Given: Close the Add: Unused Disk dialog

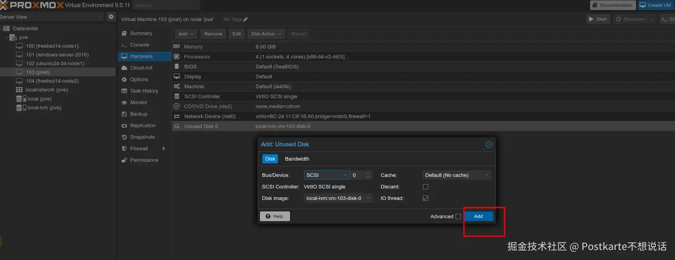Looking at the screenshot, I should [x=489, y=144].
